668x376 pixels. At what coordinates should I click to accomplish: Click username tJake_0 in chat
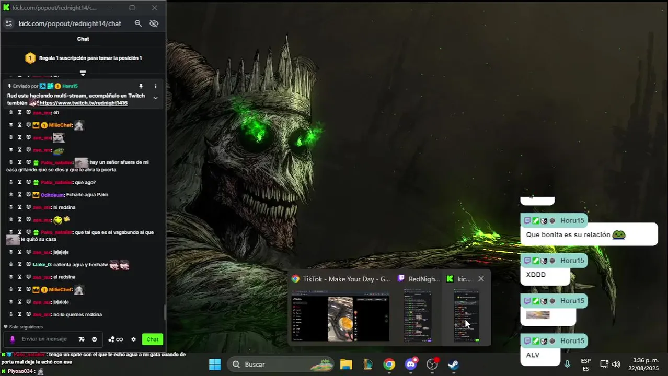[x=42, y=265]
